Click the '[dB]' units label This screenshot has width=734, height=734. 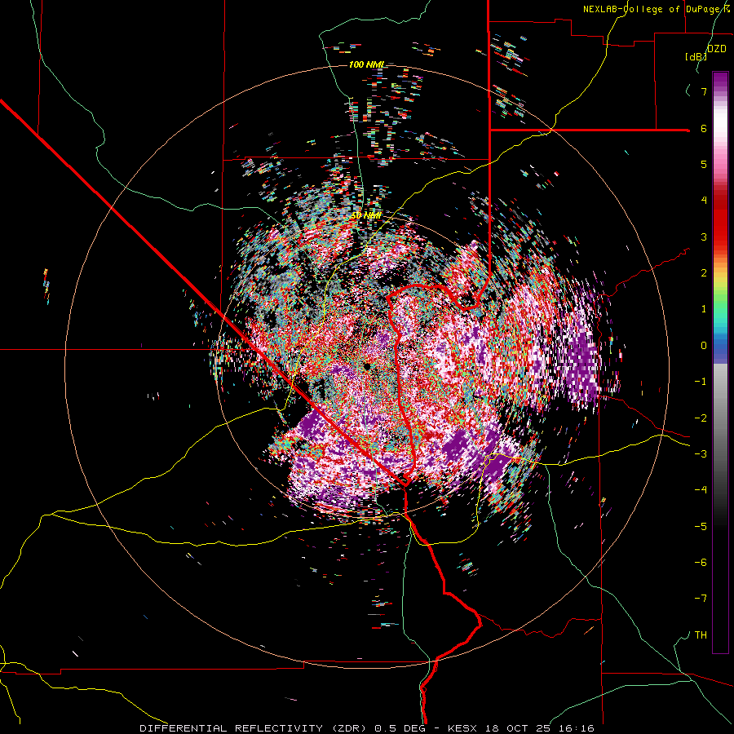tap(696, 57)
